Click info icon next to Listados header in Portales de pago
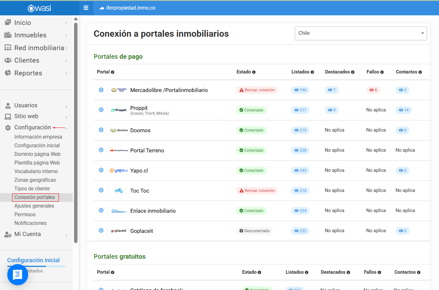Image resolution: width=439 pixels, height=290 pixels. pos(312,72)
